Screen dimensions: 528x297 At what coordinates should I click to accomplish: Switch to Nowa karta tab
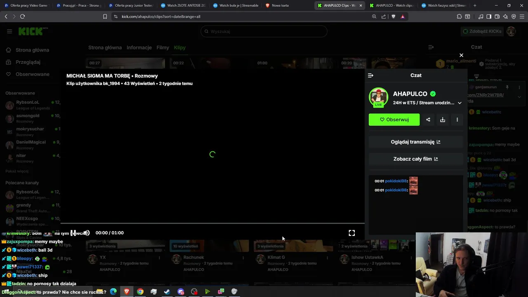[287, 5]
